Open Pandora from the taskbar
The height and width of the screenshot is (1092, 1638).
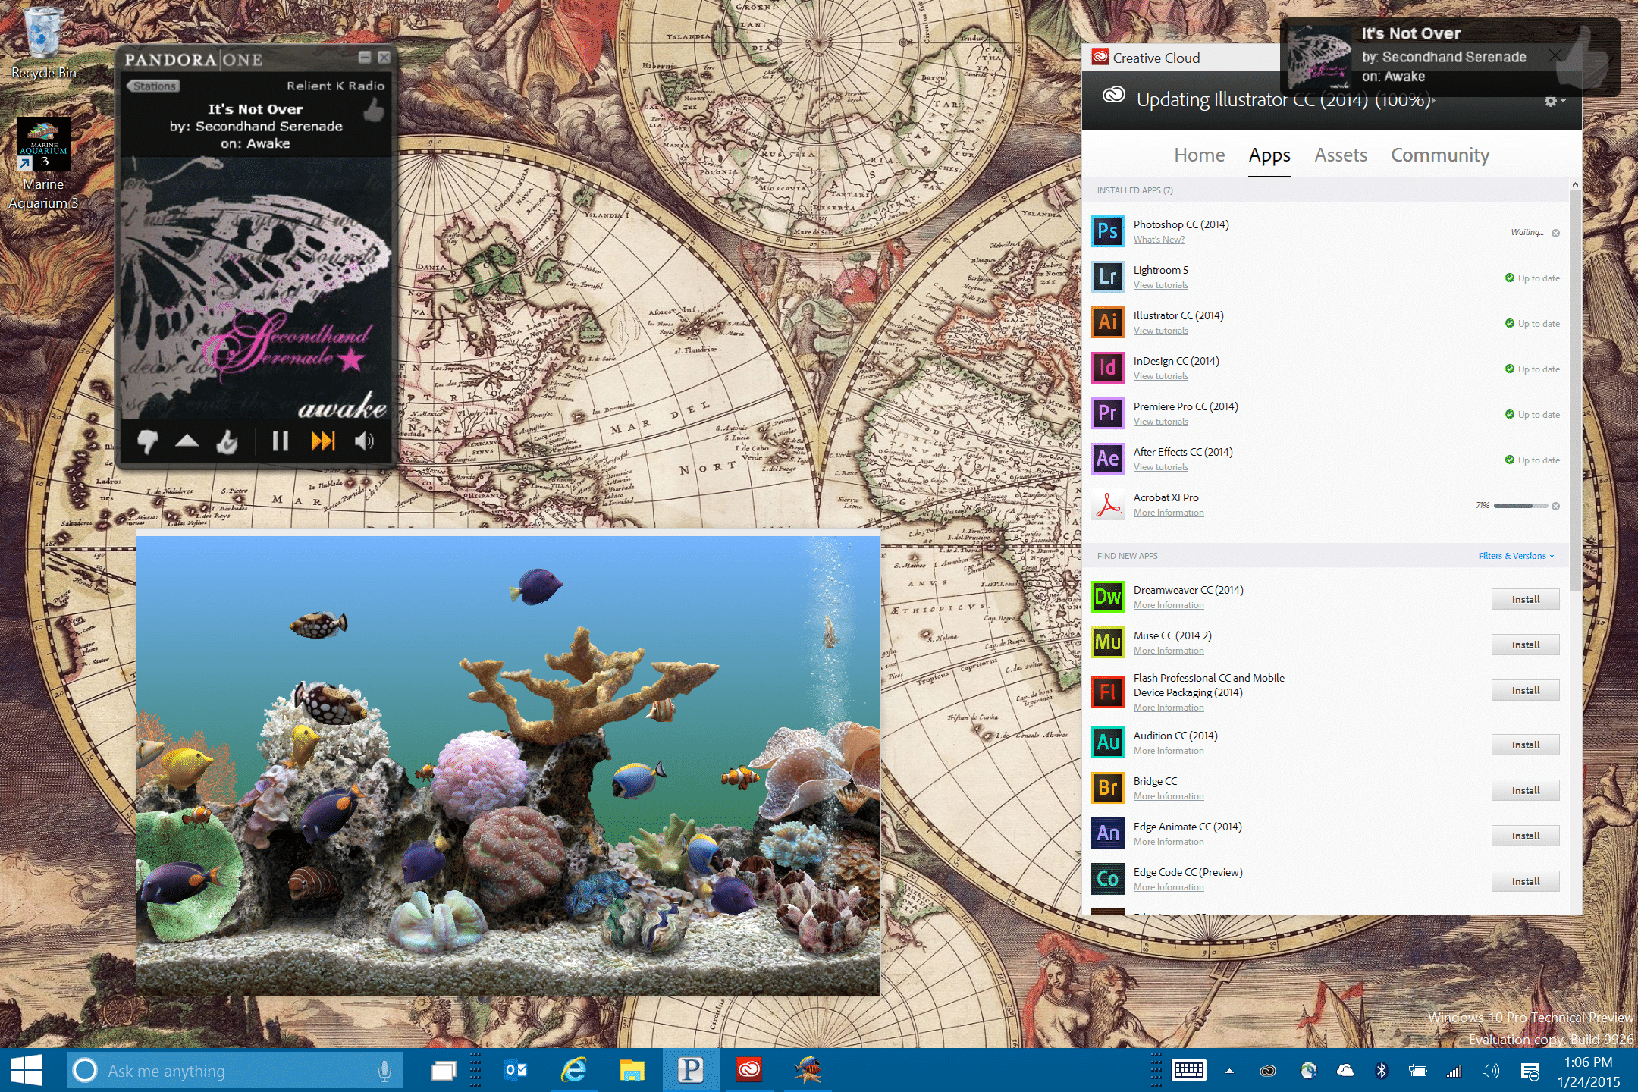690,1071
